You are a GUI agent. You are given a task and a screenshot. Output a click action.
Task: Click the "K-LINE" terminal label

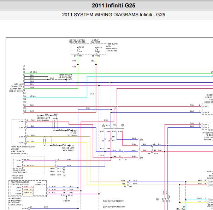(x=18, y=193)
